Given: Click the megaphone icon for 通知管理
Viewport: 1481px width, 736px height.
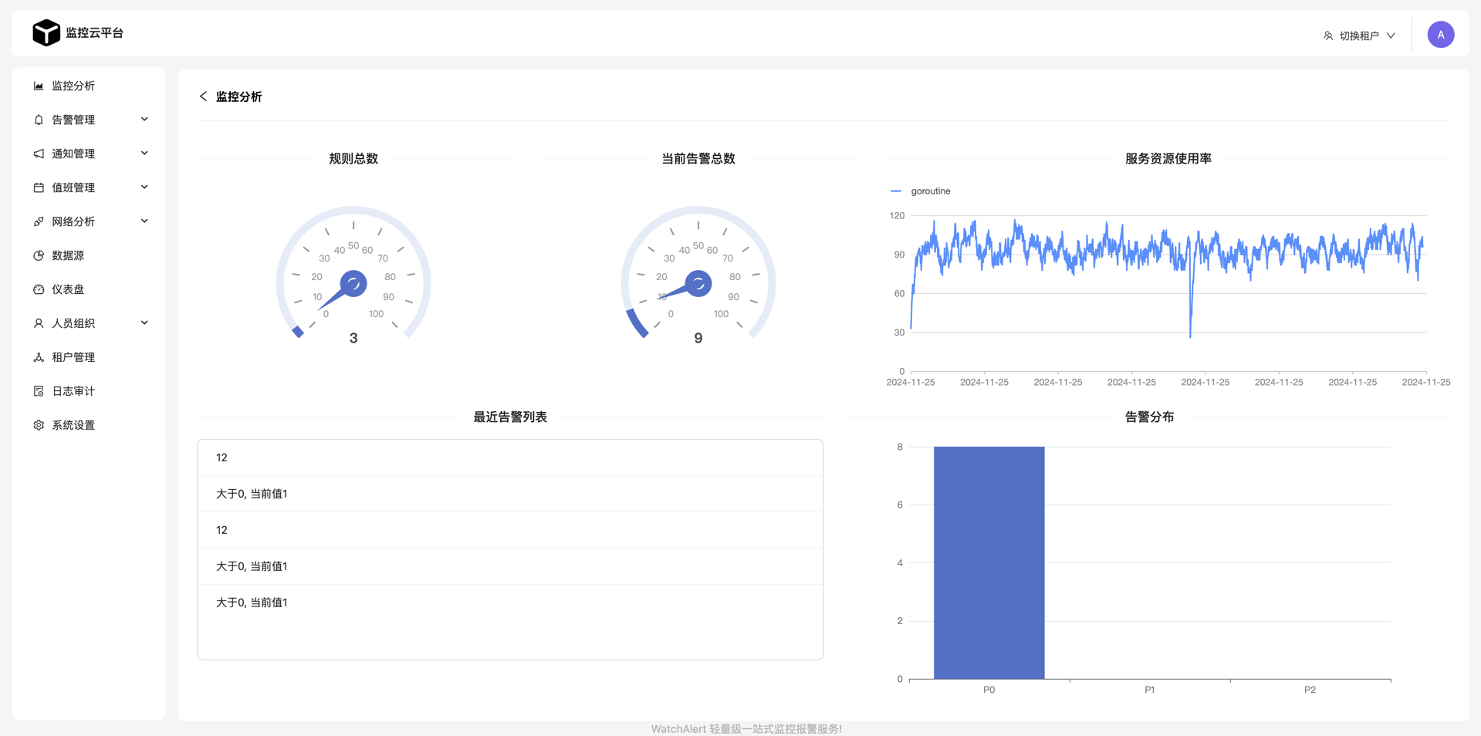Looking at the screenshot, I should [x=39, y=154].
